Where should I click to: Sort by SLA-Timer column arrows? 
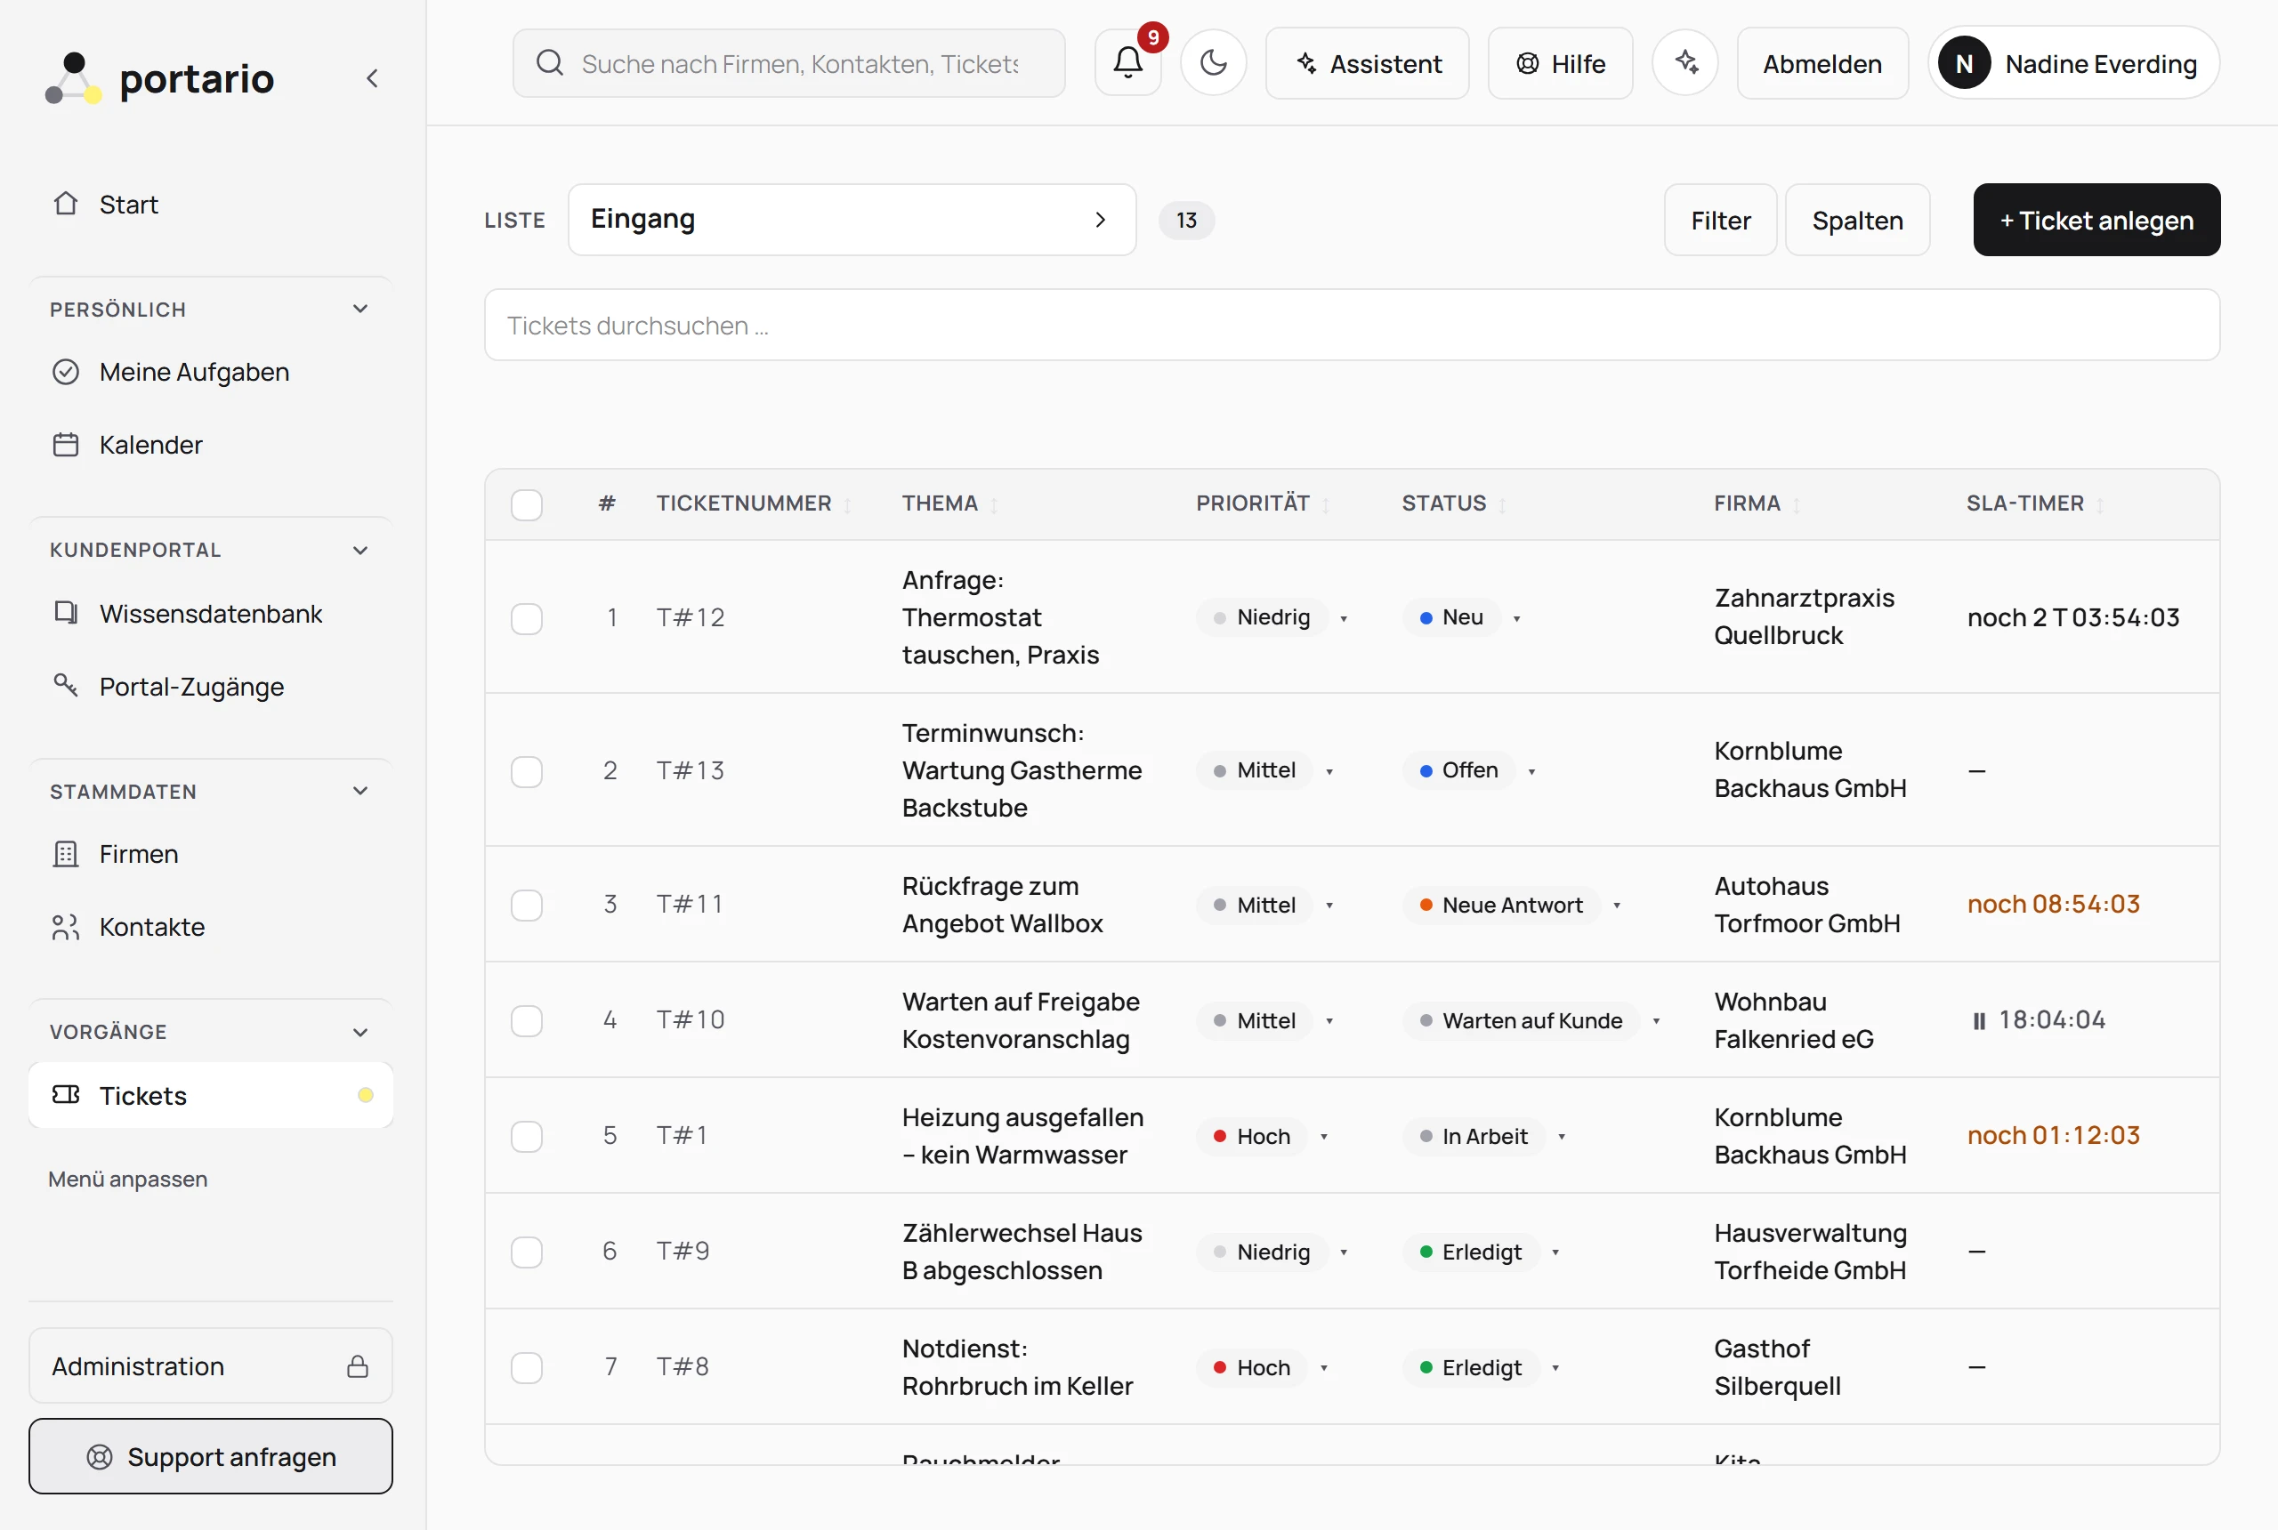tap(2099, 504)
